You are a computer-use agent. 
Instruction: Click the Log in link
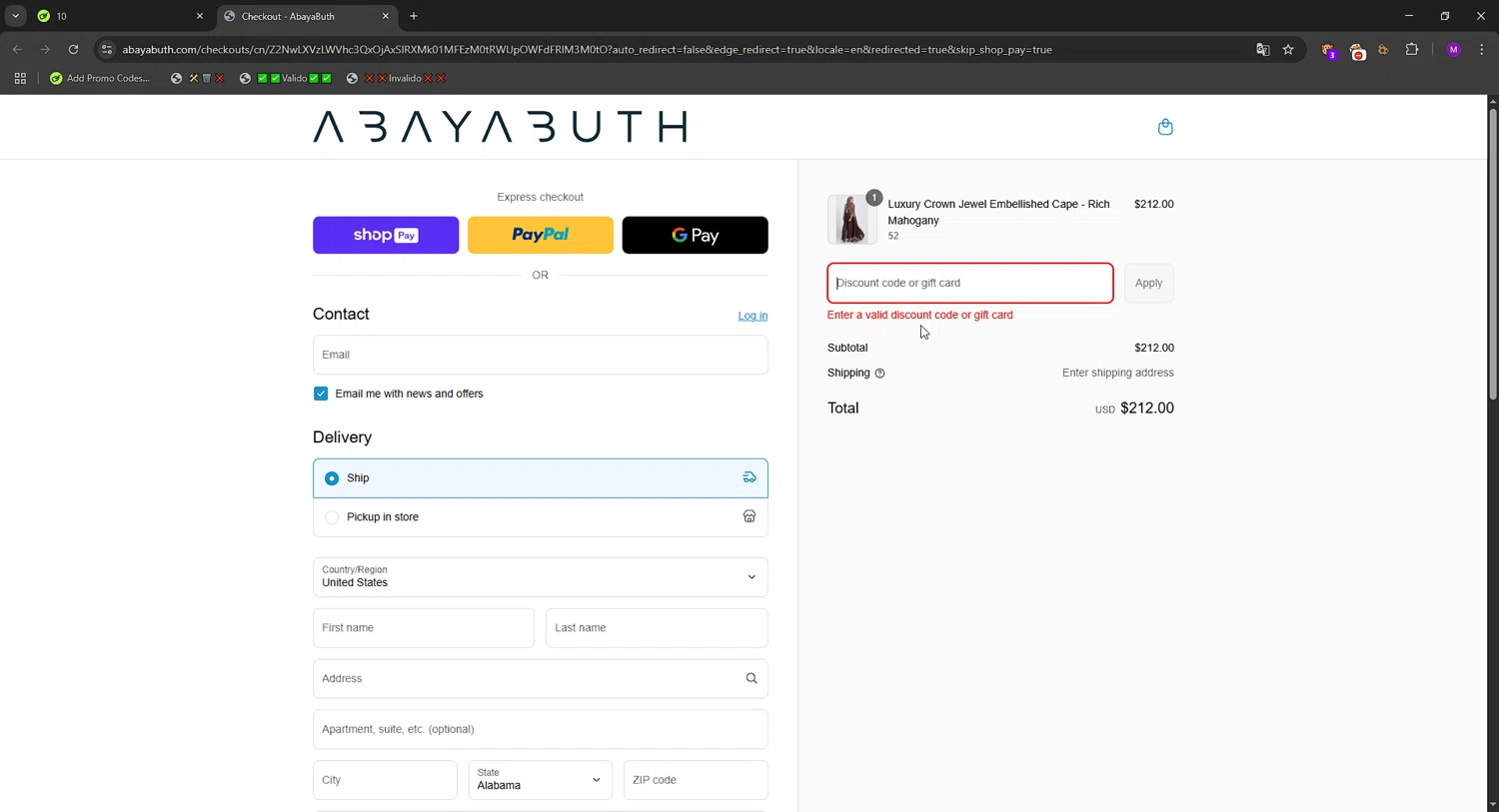[752, 316]
